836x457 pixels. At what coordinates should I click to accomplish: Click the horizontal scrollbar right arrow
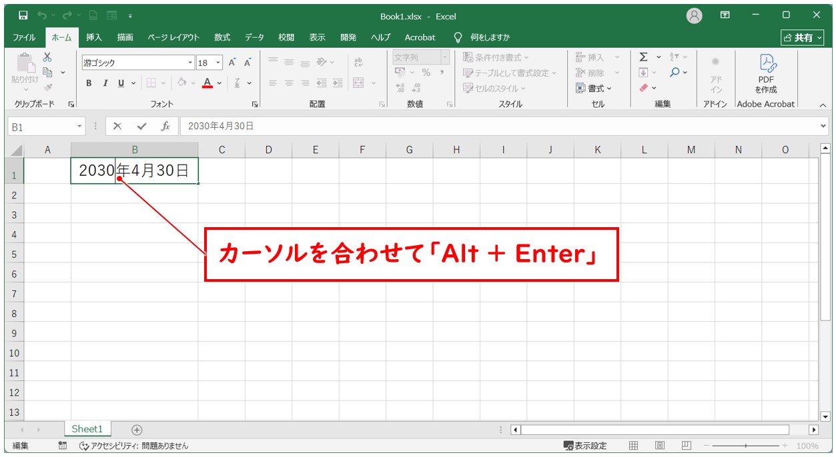pos(813,430)
